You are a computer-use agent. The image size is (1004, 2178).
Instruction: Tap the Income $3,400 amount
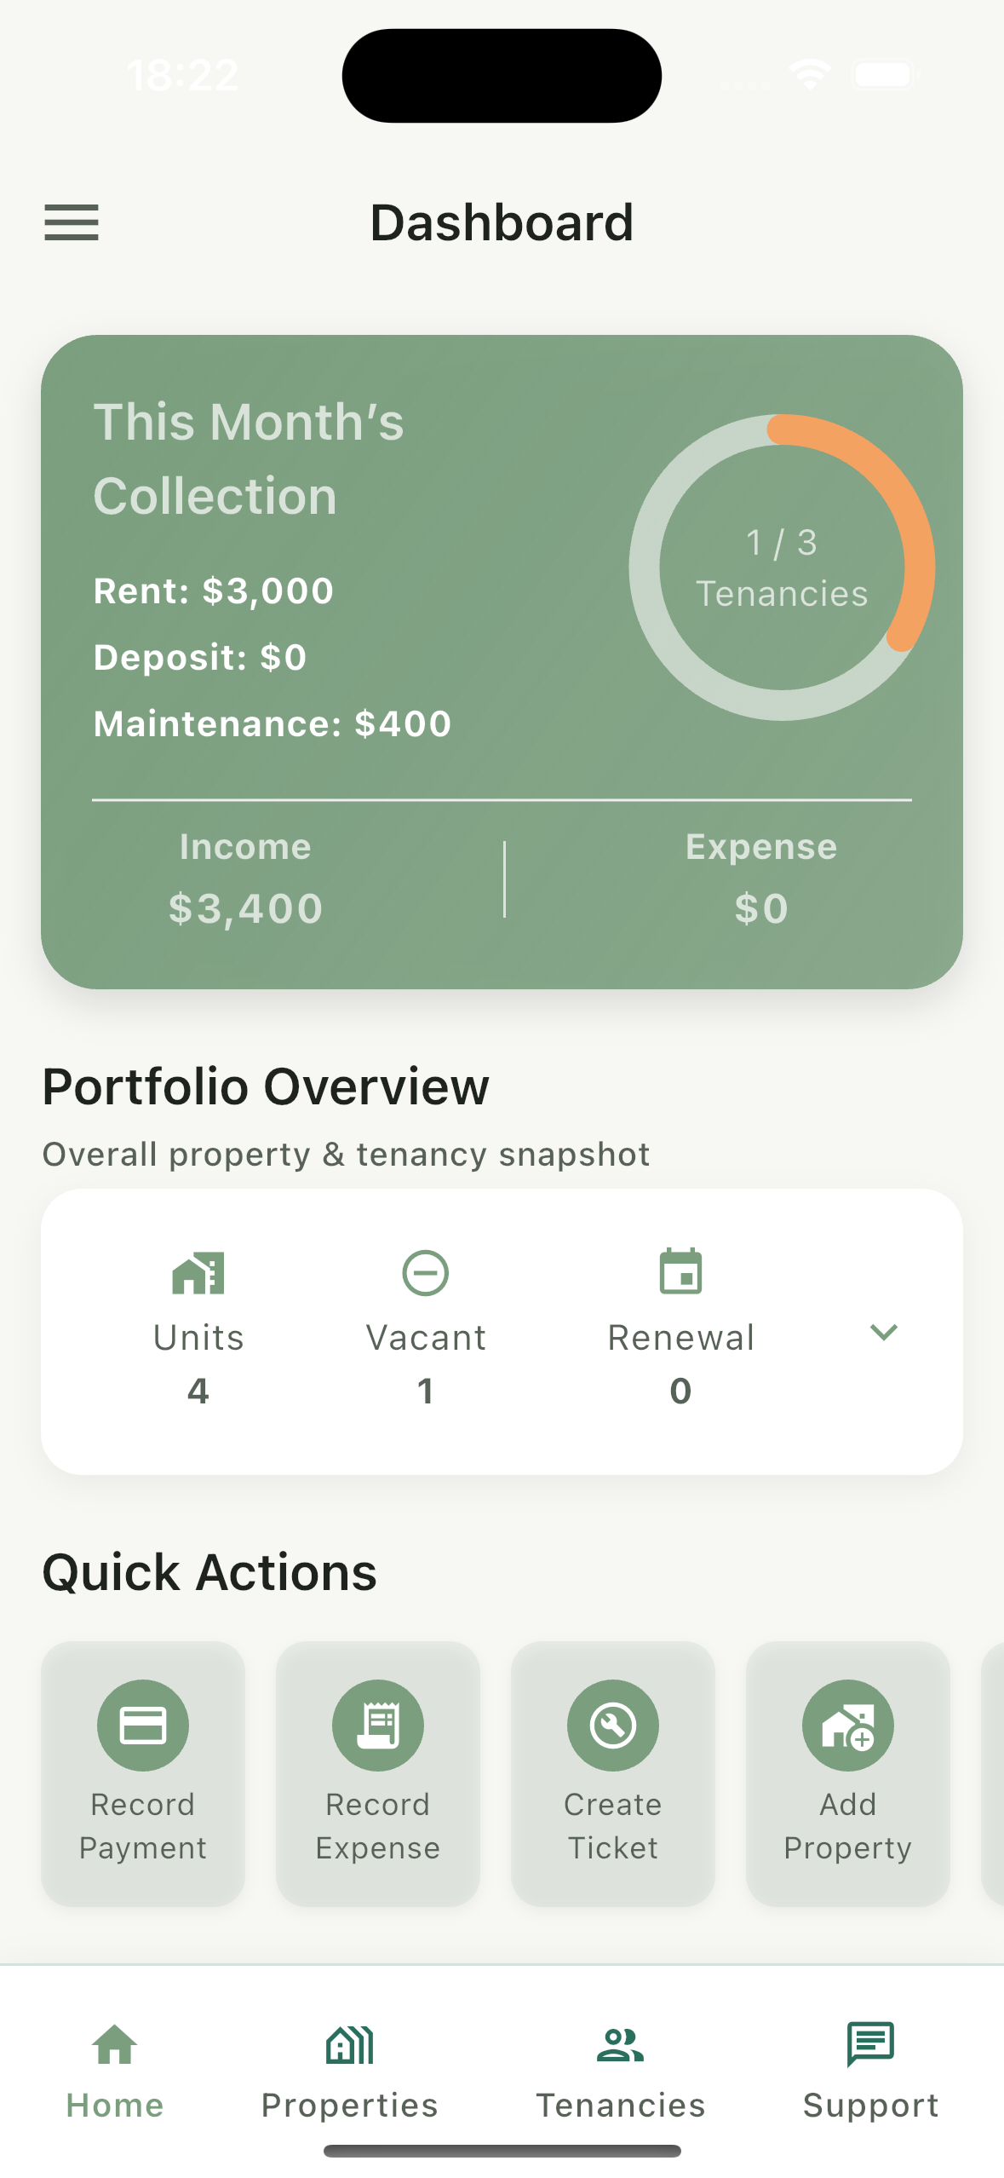pyautogui.click(x=246, y=908)
